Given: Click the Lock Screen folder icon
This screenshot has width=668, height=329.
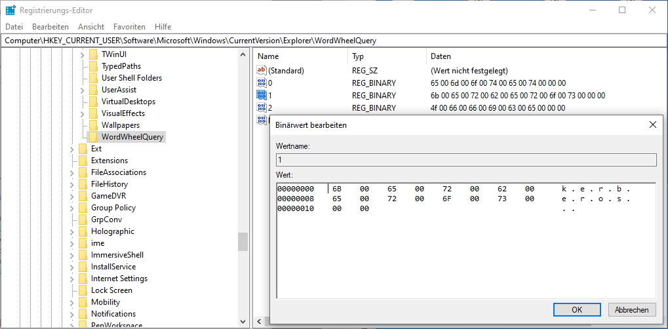Looking at the screenshot, I should click(x=83, y=290).
